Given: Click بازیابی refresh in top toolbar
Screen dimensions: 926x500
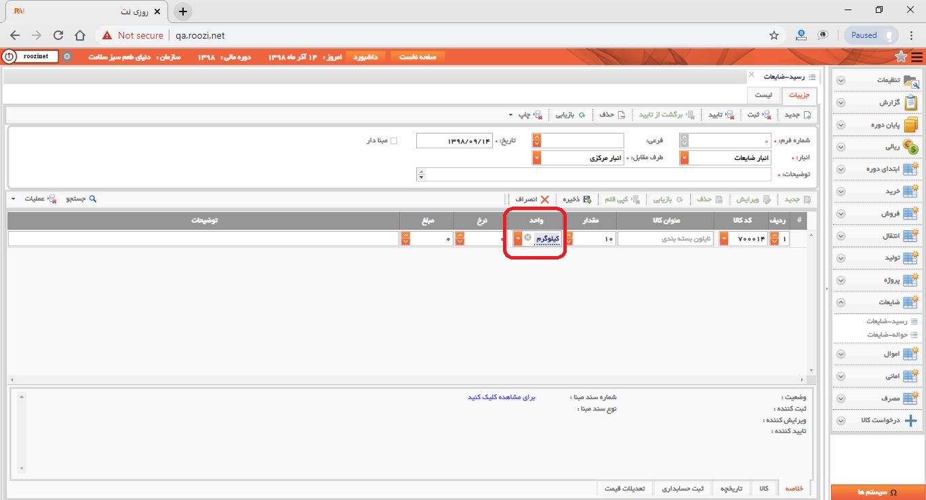Looking at the screenshot, I should tap(571, 114).
